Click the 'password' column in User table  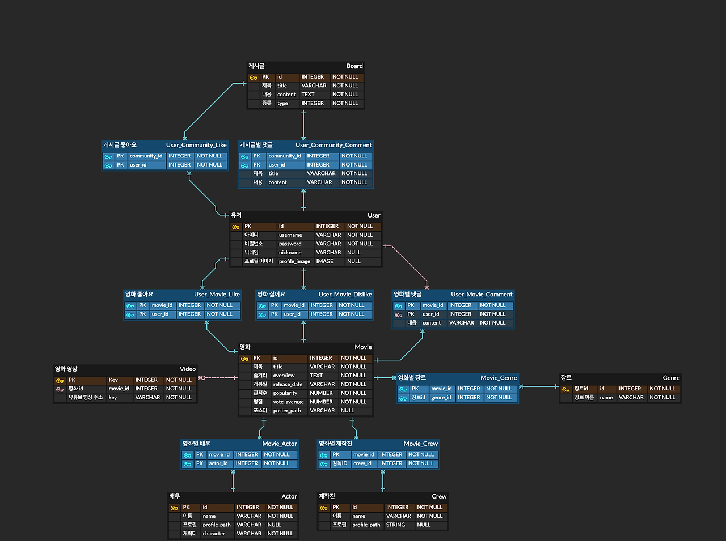pyautogui.click(x=290, y=244)
